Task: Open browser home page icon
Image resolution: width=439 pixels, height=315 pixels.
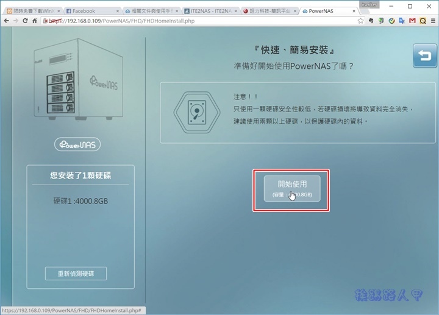Action: point(35,21)
